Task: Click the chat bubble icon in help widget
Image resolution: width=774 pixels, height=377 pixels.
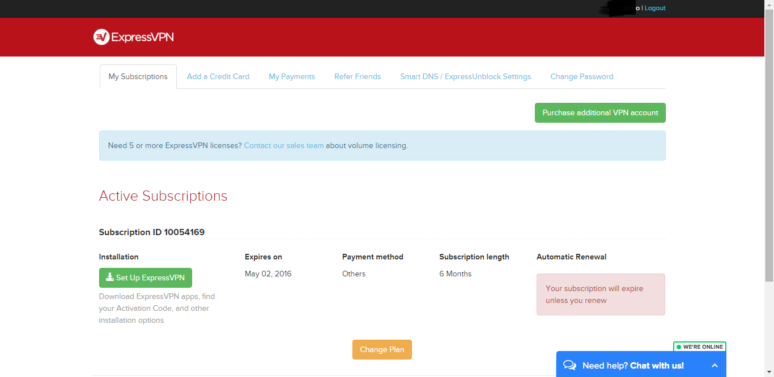Action: [569, 366]
